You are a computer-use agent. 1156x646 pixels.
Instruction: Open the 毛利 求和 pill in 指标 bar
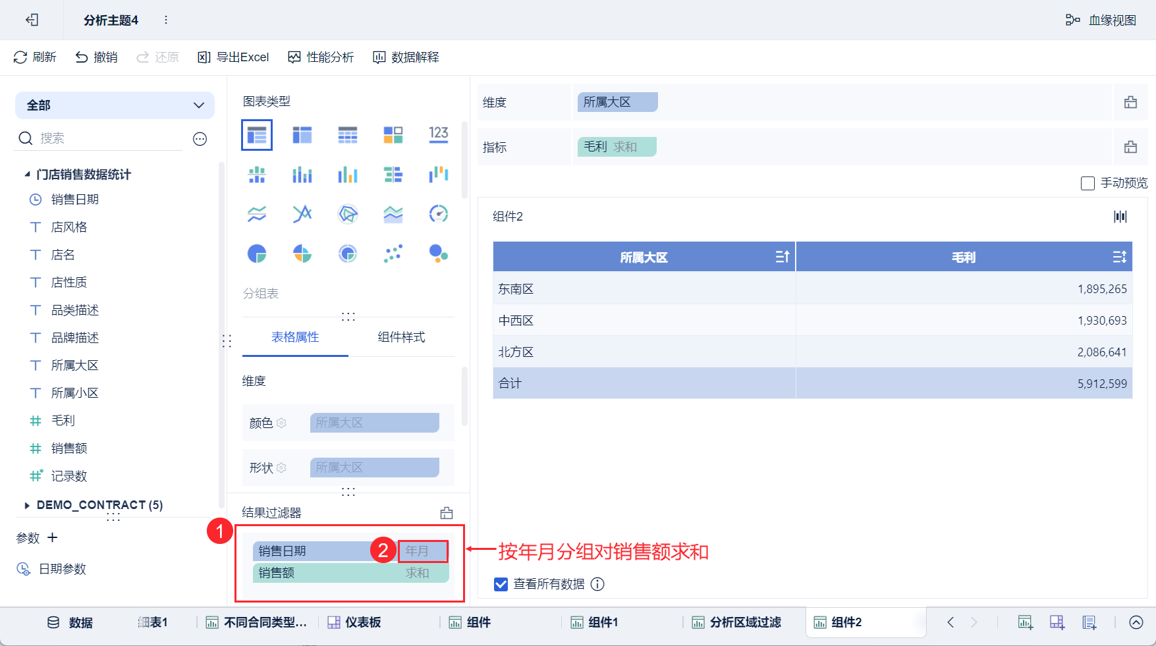[x=617, y=147]
